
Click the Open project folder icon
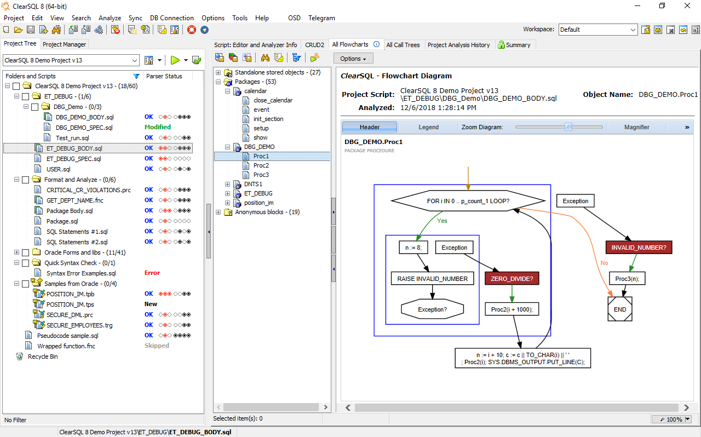tap(18, 30)
